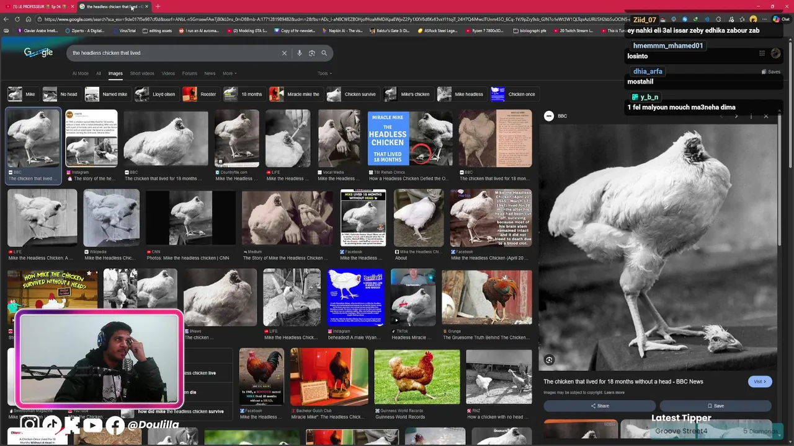Viewport: 794px width, 446px height.
Task: Select the Short videos tab
Action: click(142, 74)
